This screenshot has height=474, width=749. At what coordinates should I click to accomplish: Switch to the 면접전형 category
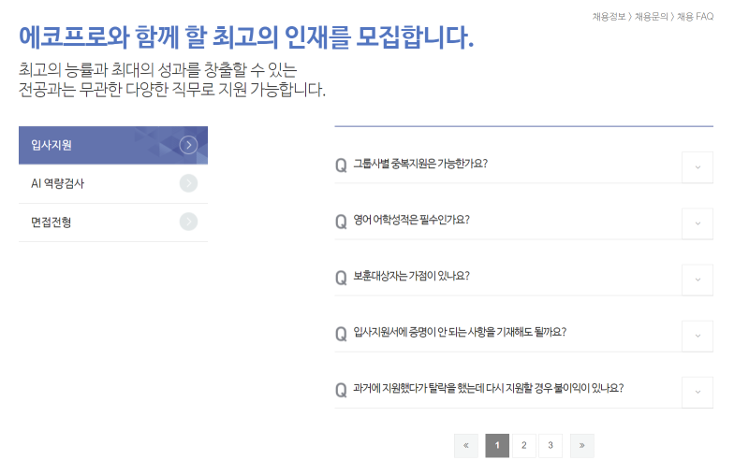tap(51, 222)
